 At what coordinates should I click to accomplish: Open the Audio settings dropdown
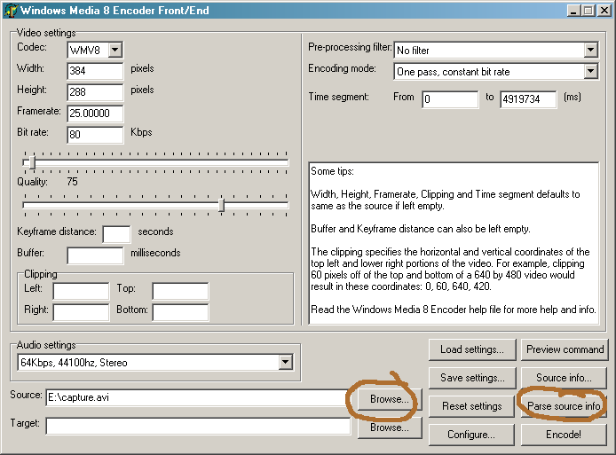point(286,362)
